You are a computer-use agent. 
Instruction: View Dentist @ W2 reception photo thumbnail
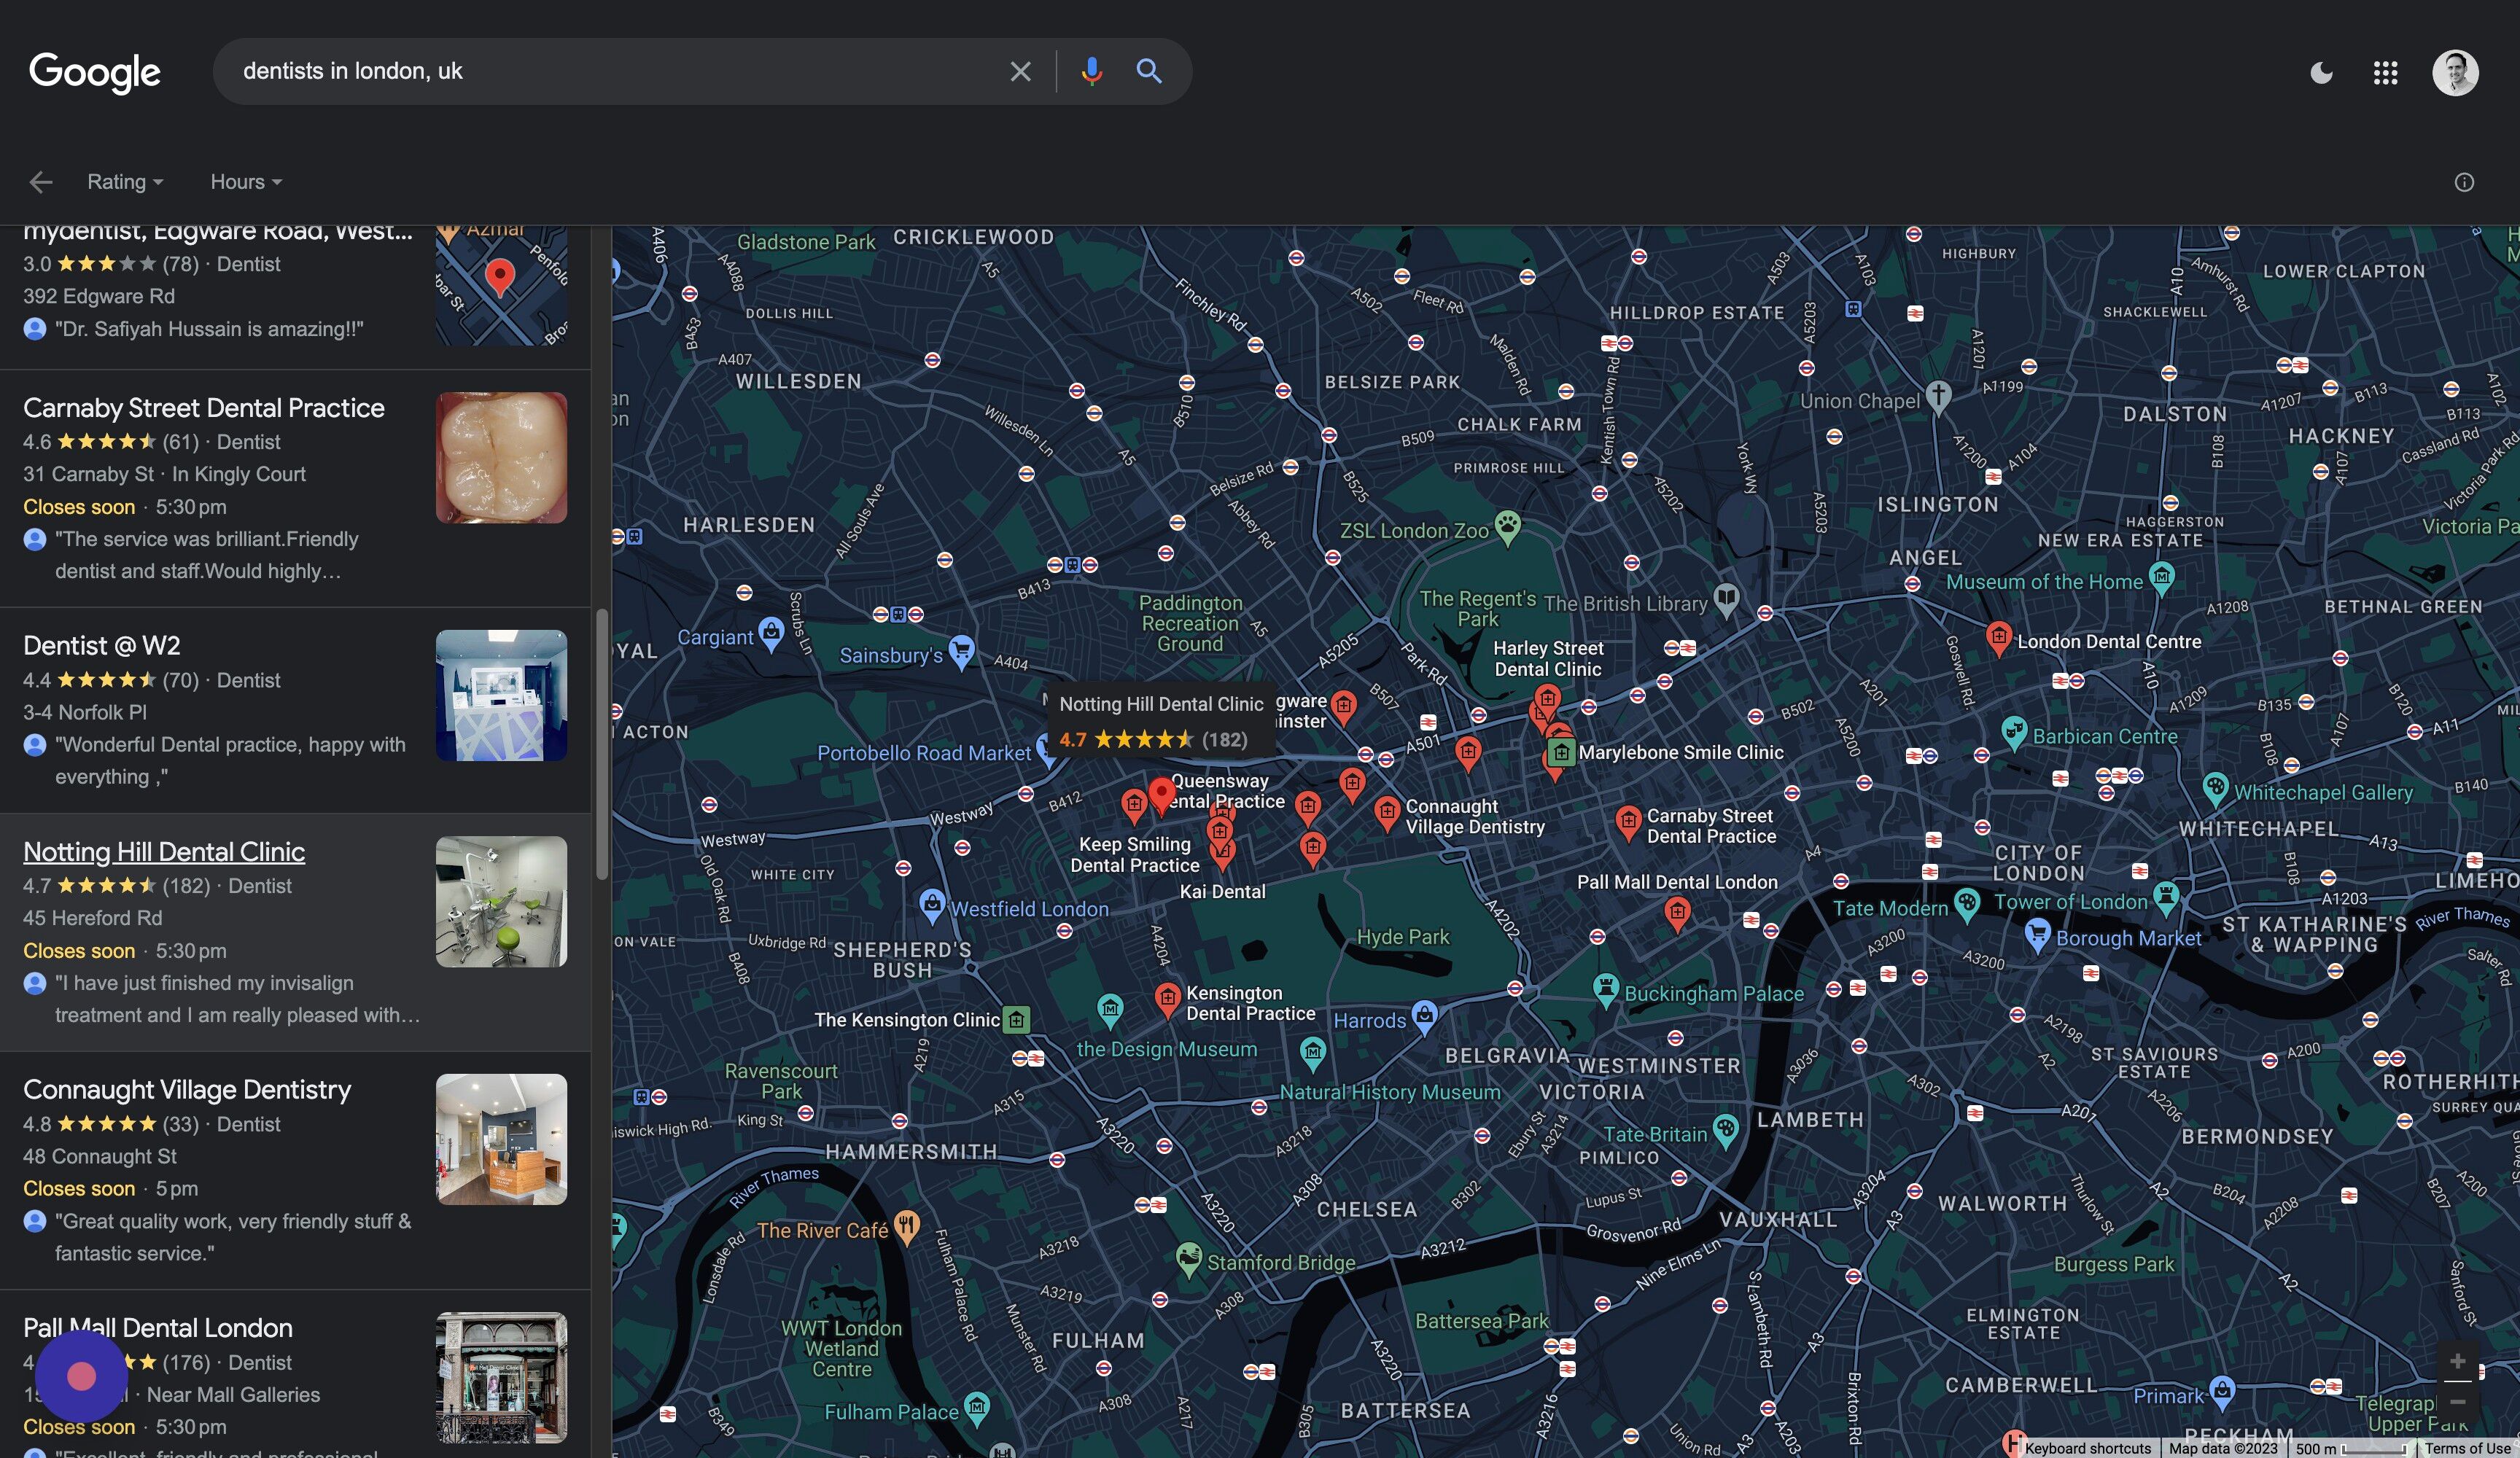[x=501, y=695]
